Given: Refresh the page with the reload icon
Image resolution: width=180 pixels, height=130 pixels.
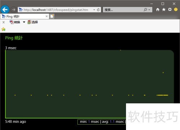Looking at the screenshot, I should (98, 10).
